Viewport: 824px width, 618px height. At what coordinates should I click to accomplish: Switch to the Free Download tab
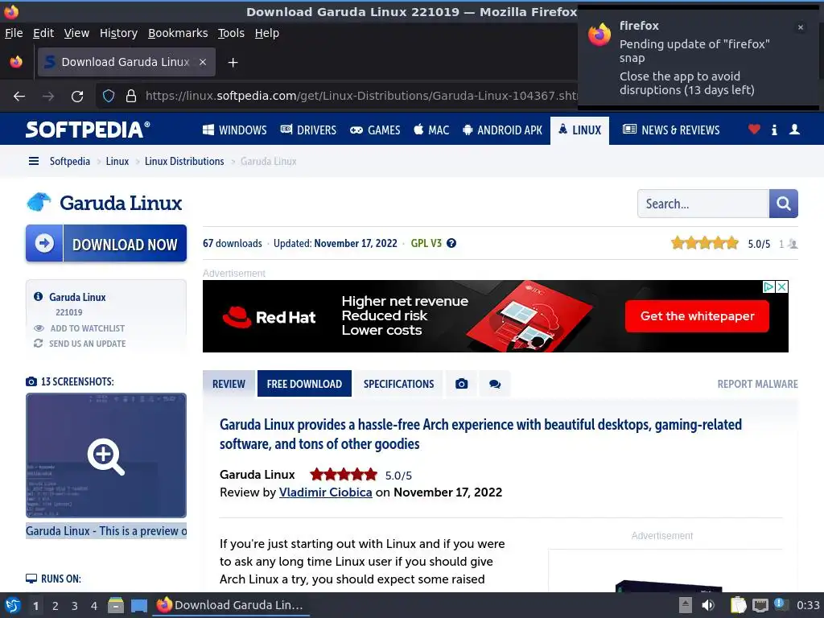[304, 384]
